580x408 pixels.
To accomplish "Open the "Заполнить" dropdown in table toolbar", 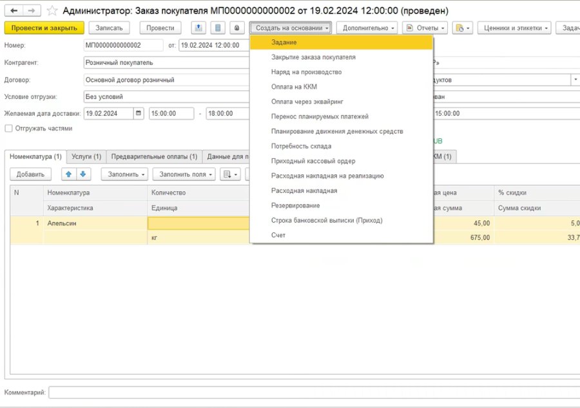I will (124, 174).
